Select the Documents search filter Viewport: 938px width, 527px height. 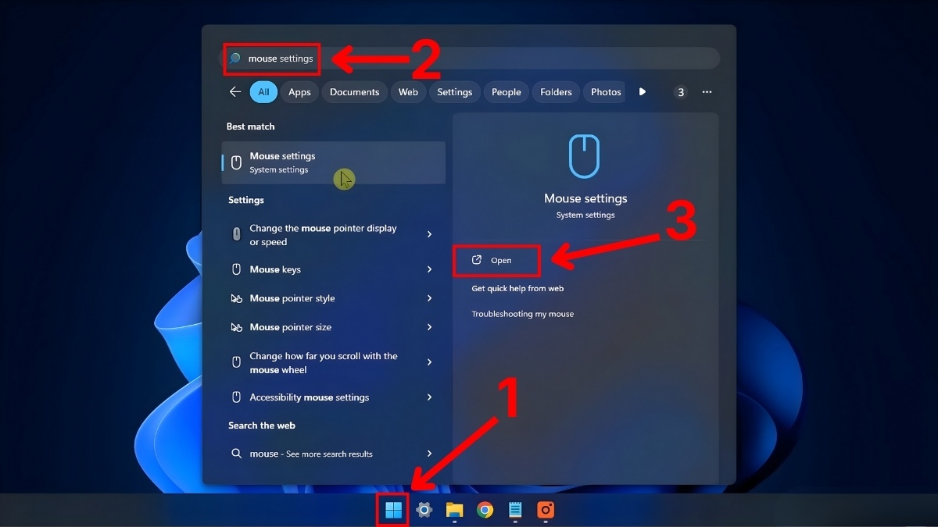point(354,91)
